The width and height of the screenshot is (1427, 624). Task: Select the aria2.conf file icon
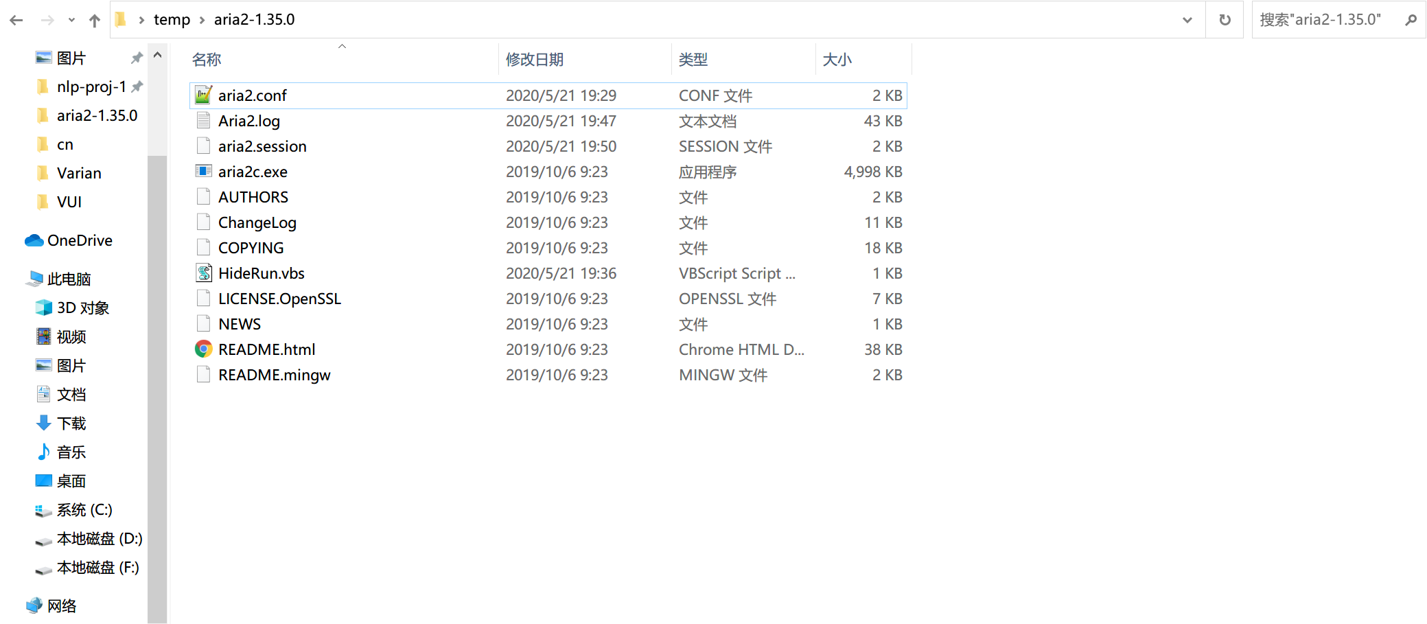pyautogui.click(x=203, y=95)
